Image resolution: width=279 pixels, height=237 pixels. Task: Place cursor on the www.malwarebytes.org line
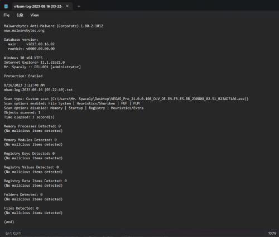24,31
